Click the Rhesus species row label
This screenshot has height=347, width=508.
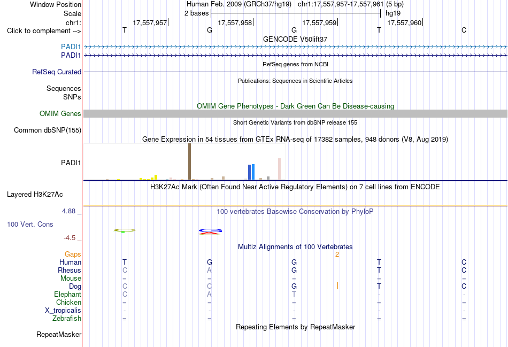point(70,270)
